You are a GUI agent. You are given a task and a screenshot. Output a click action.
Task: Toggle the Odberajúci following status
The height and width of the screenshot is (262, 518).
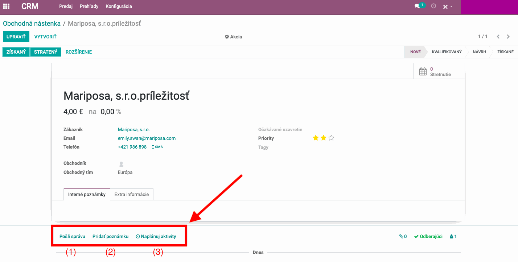[x=428, y=237]
